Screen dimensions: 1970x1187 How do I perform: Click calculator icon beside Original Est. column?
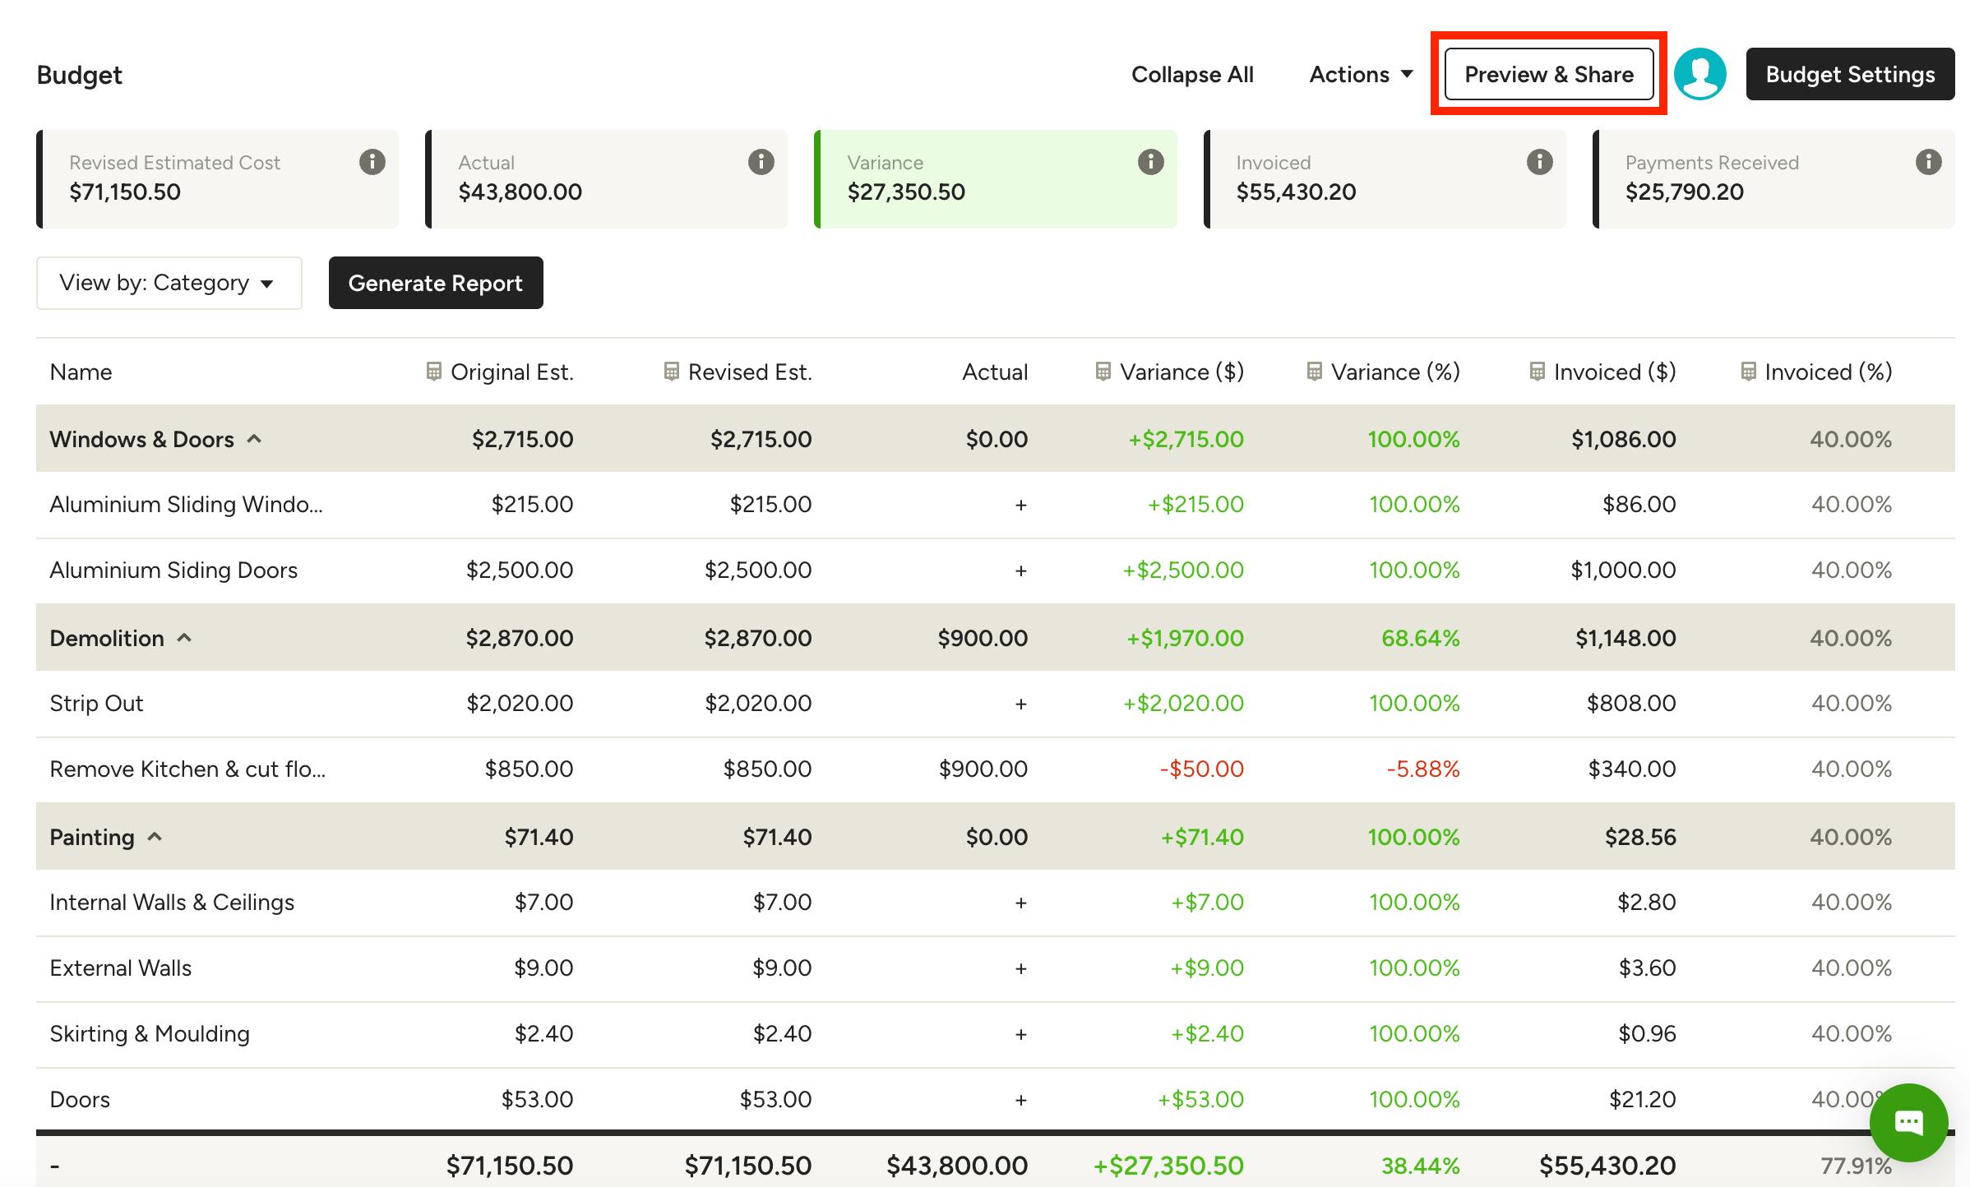point(434,372)
